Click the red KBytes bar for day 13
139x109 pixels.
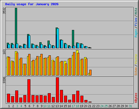(57, 90)
